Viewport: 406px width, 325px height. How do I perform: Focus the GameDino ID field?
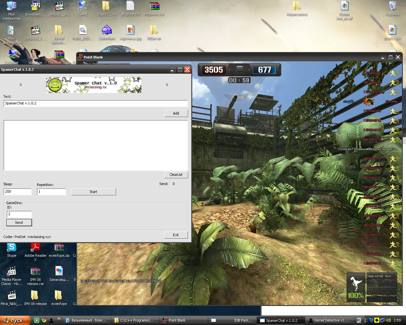[19, 214]
